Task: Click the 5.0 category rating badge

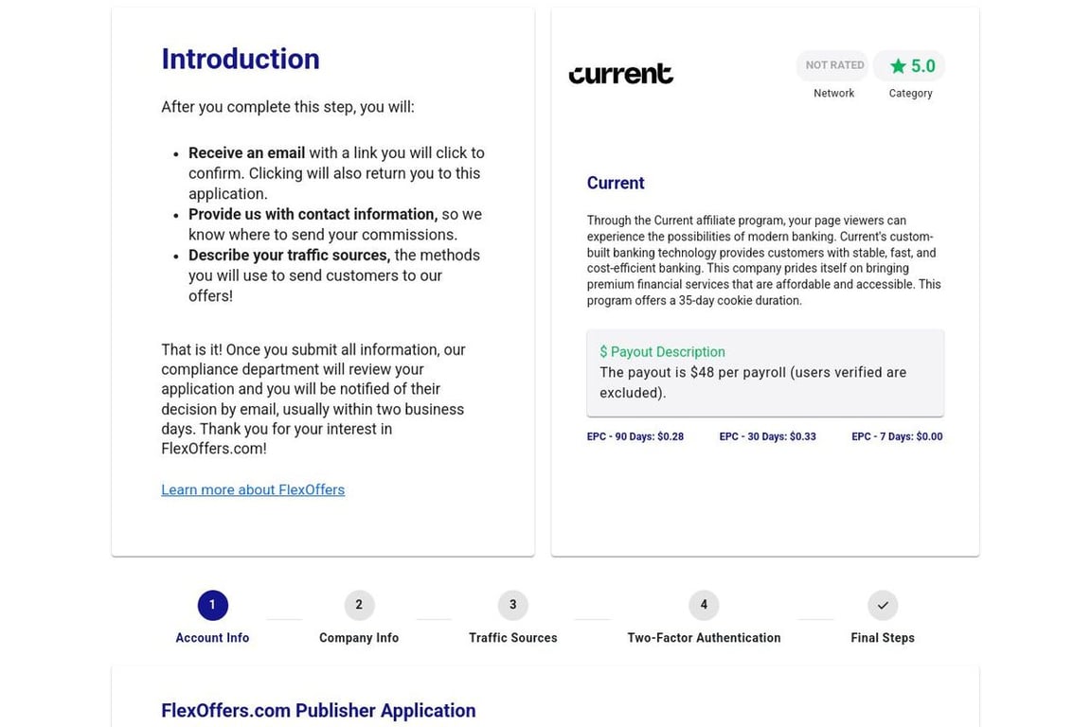Action: (909, 66)
